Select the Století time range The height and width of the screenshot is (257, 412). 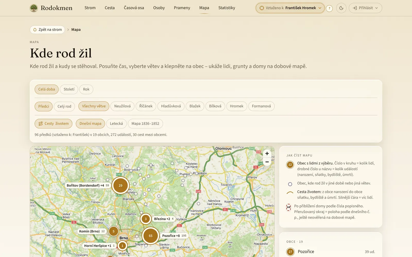pyautogui.click(x=69, y=89)
